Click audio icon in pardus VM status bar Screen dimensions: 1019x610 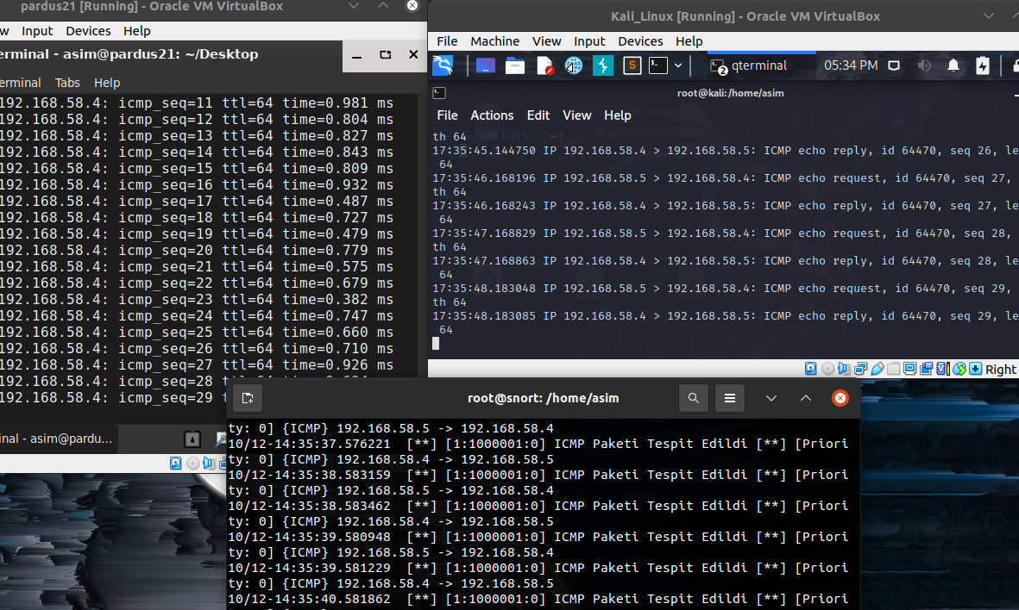209,464
